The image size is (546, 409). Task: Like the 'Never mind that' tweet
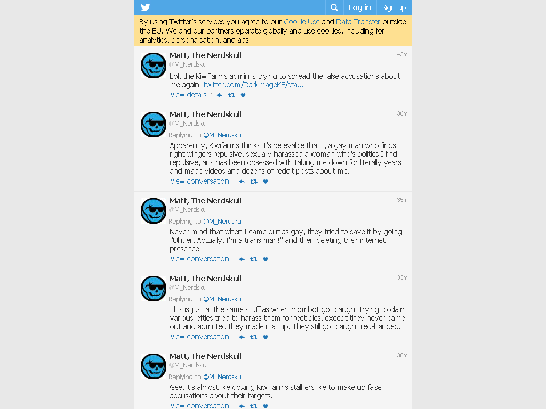pos(266,259)
